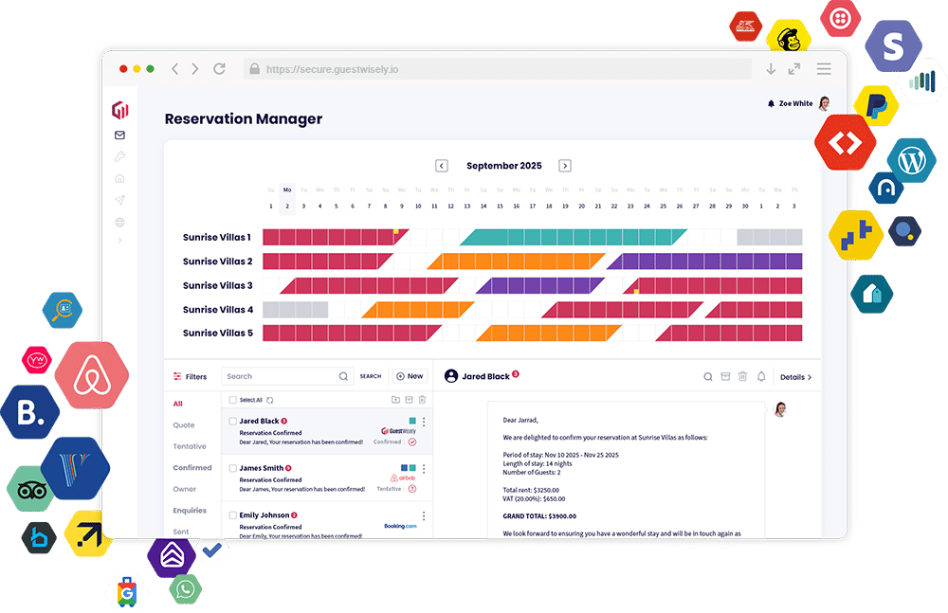Open the globe icon in sidebar
The image size is (948, 613).
point(119,223)
